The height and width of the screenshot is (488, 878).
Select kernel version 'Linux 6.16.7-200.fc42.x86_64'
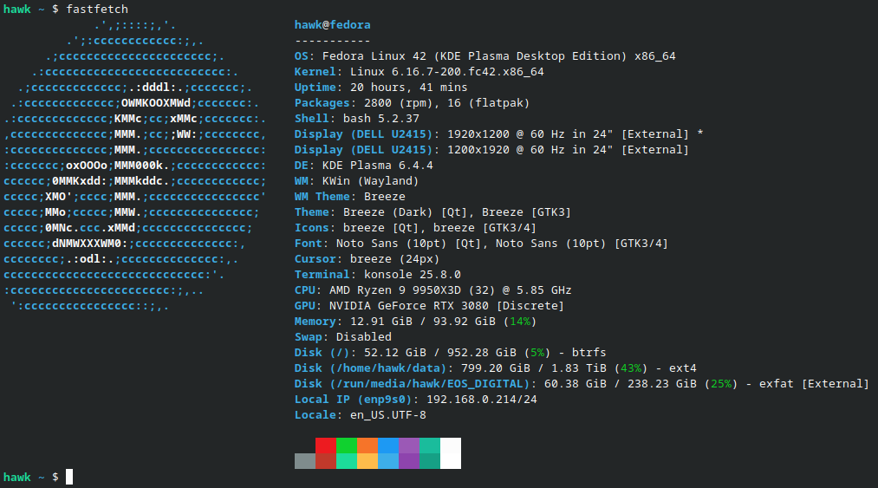click(447, 72)
